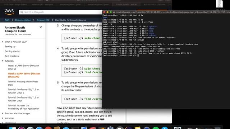Open Finder from the Dock
Image resolution: width=230 pixels, height=129 pixels.
(x=12, y=128)
